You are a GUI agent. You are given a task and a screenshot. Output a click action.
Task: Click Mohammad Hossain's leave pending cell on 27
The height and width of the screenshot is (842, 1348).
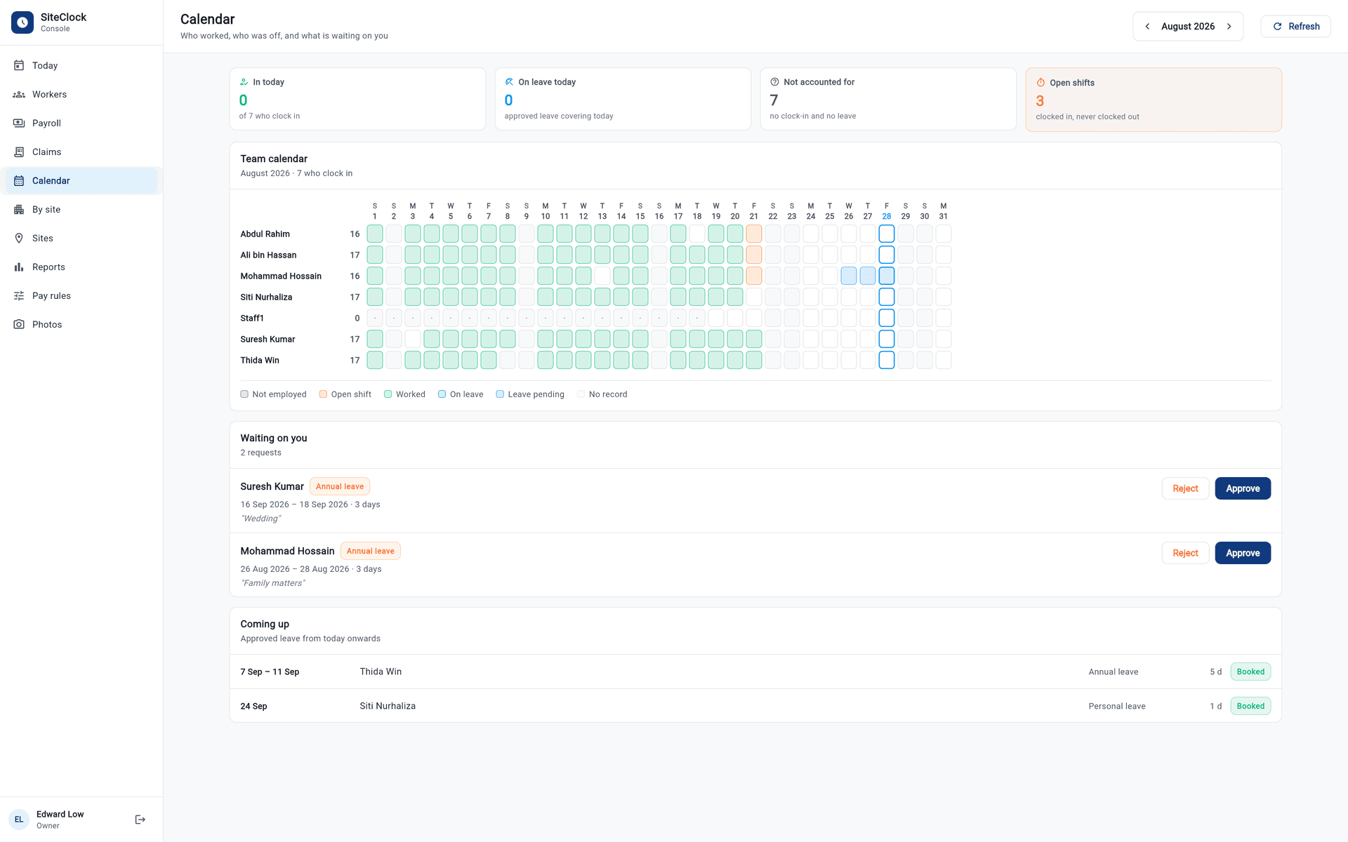click(868, 276)
